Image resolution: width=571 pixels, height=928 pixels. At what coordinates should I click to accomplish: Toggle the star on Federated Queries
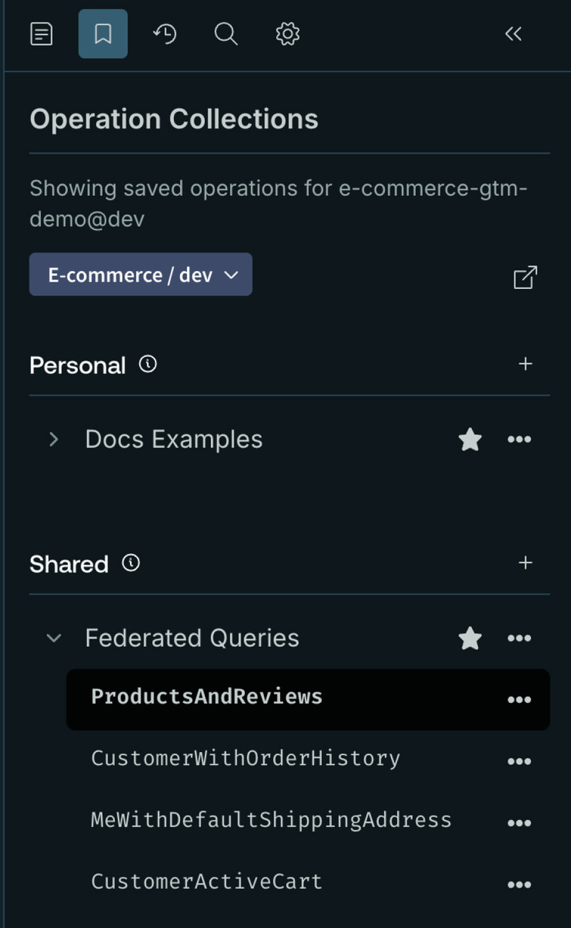click(470, 638)
